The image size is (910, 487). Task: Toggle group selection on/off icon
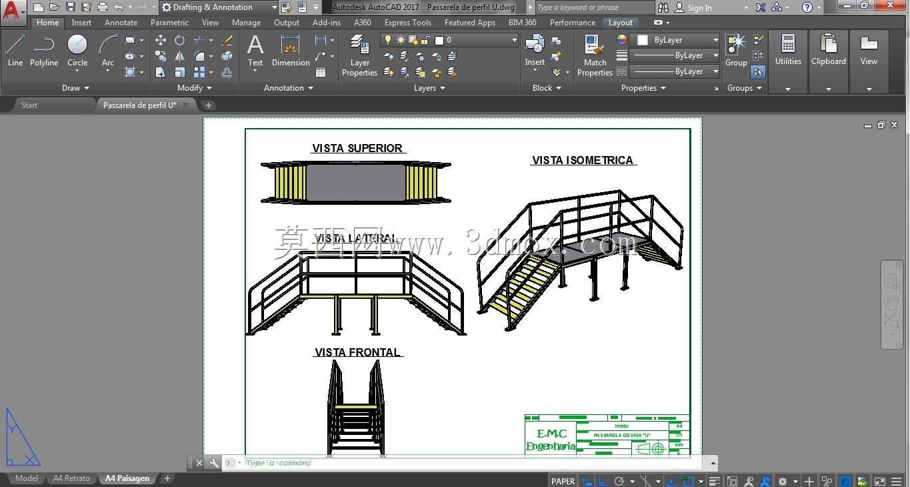pos(758,71)
